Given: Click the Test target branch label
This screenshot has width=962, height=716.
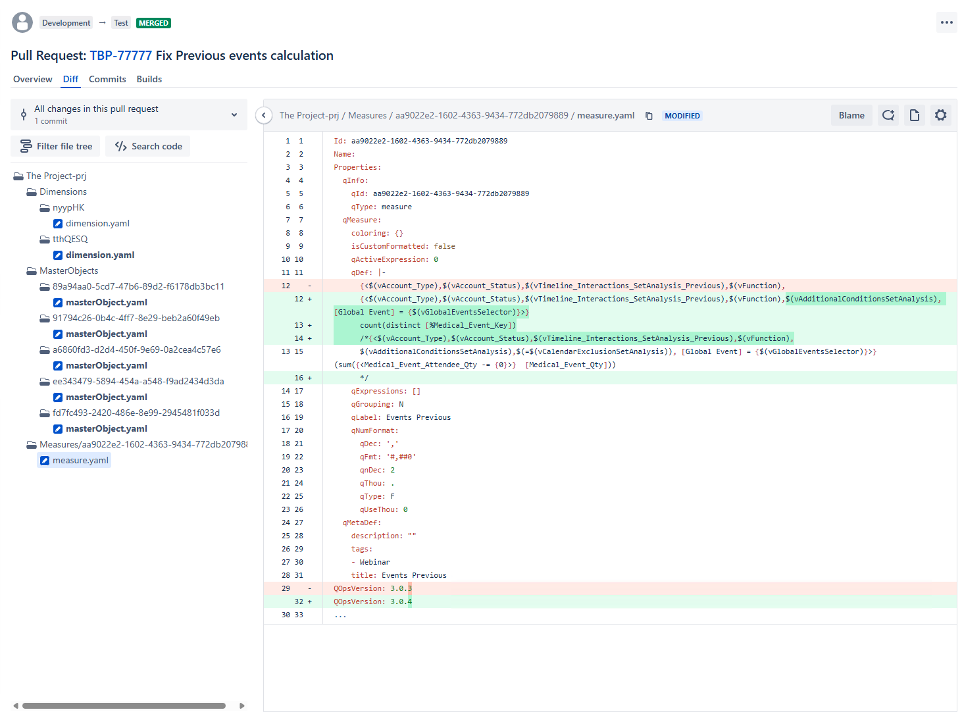Looking at the screenshot, I should coord(121,23).
